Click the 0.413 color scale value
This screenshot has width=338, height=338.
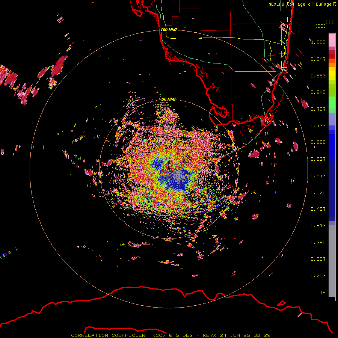click(x=318, y=226)
